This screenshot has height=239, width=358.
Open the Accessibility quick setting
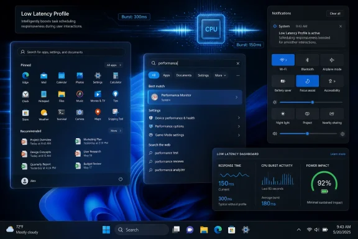pyautogui.click(x=332, y=81)
